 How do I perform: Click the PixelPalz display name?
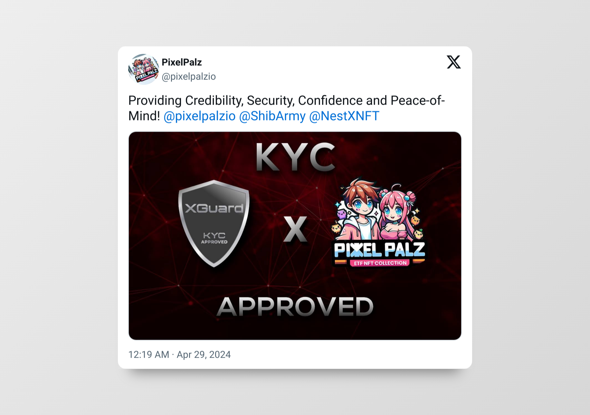pyautogui.click(x=182, y=62)
